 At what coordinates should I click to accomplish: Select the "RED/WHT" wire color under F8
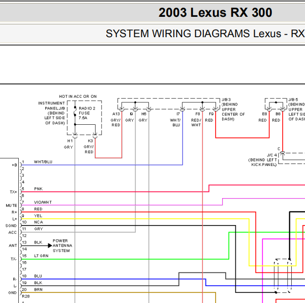pos(196,123)
